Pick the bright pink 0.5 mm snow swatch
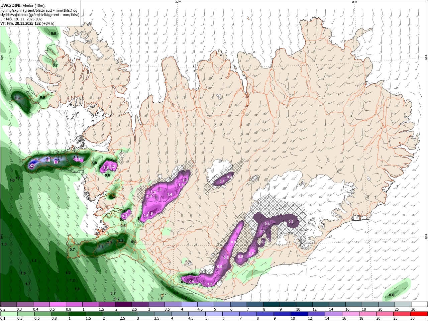This screenshot has height=321, width=428. [x=58, y=304]
